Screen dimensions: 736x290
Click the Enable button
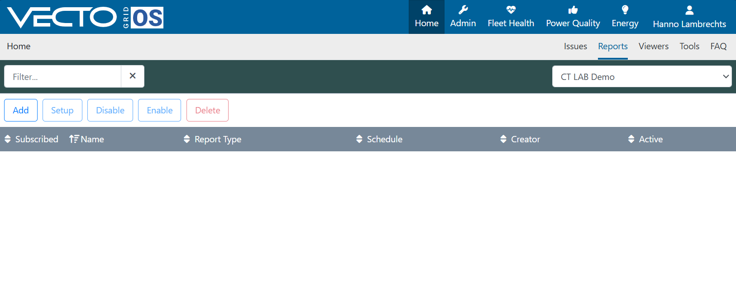(160, 110)
